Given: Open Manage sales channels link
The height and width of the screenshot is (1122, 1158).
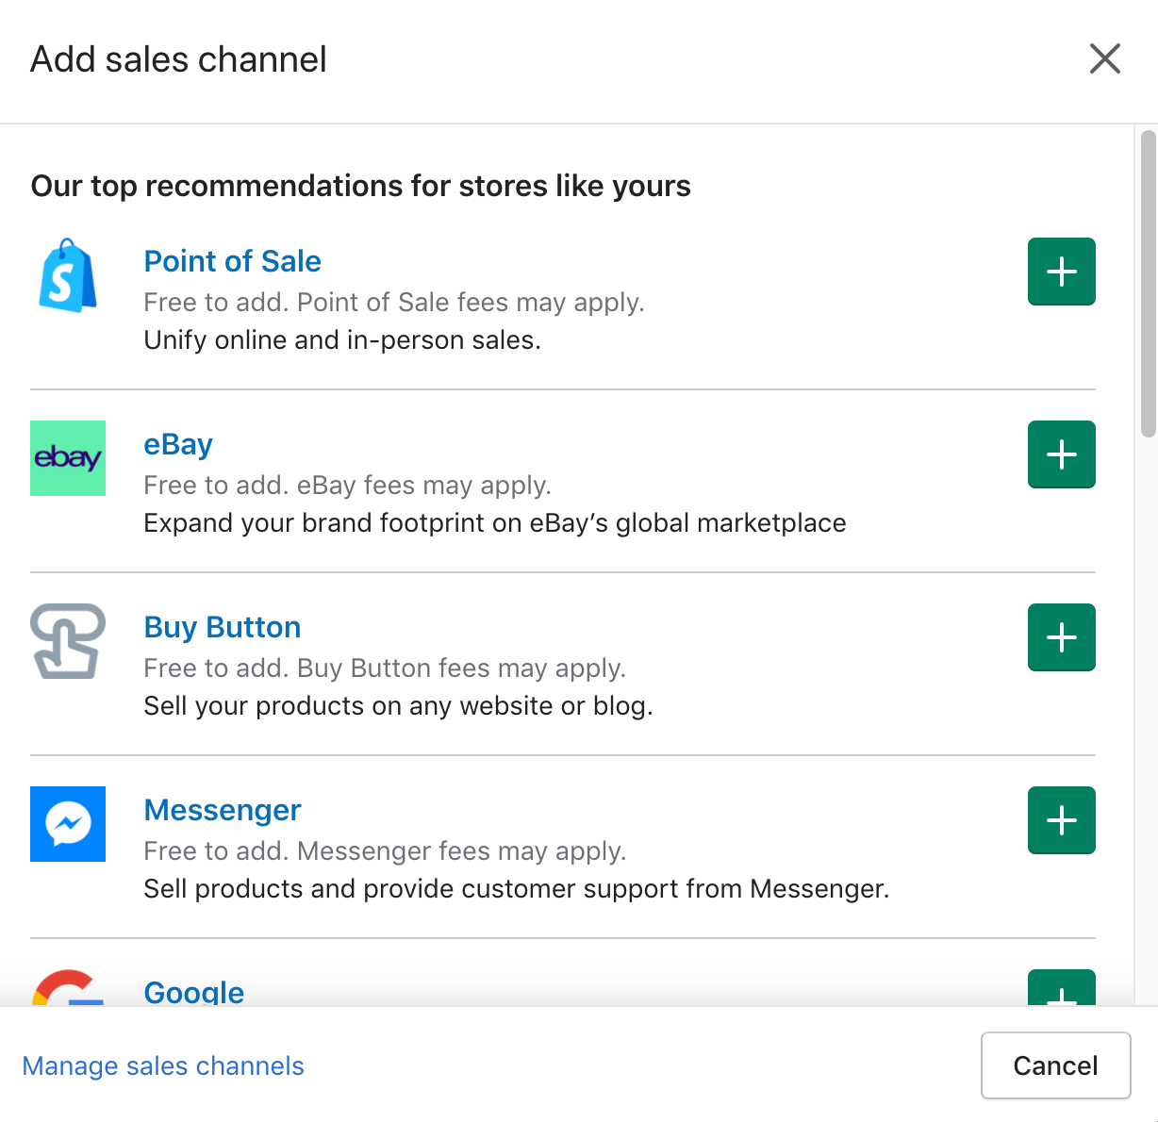Looking at the screenshot, I should pyautogui.click(x=163, y=1065).
